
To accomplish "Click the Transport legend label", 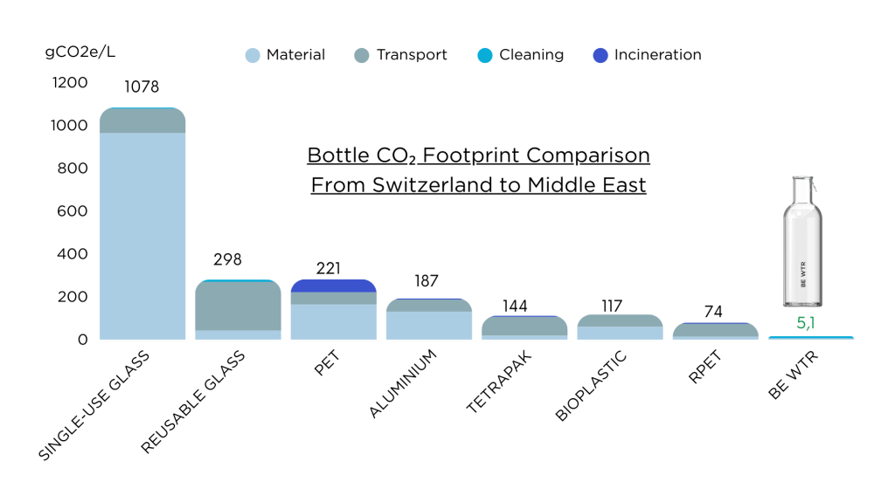I will click(412, 55).
